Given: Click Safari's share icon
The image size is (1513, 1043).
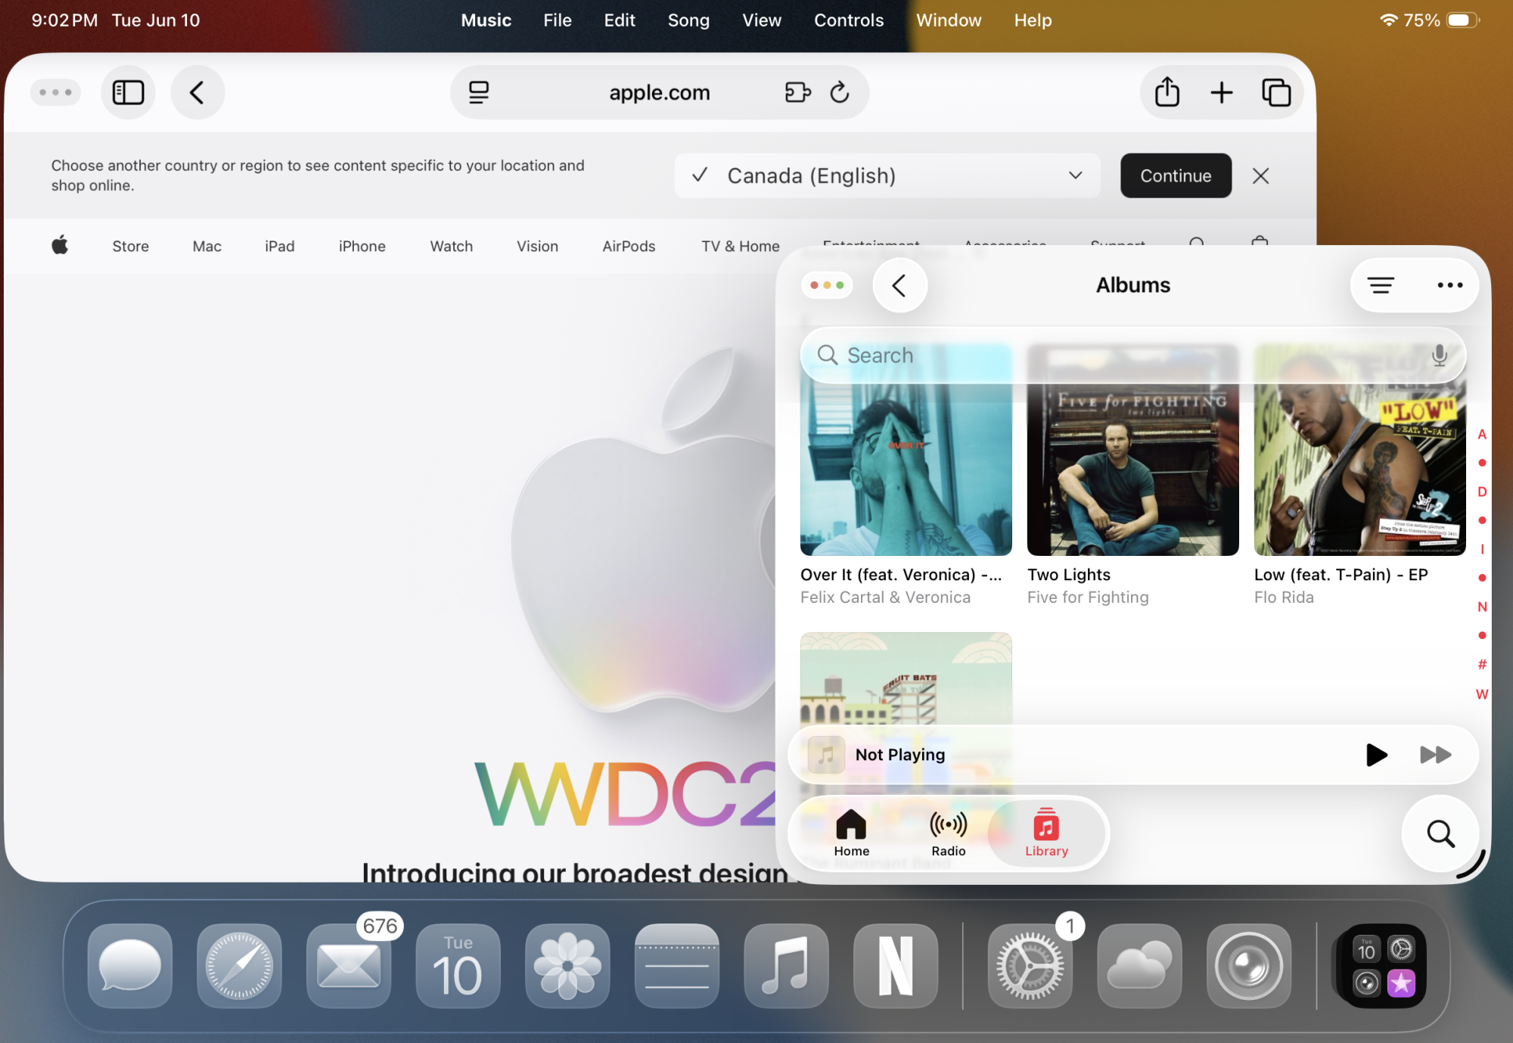Looking at the screenshot, I should coord(1167,92).
